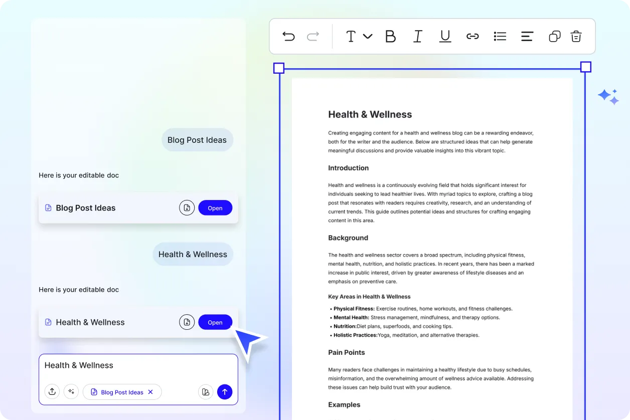This screenshot has width=630, height=420.
Task: Redo the last change
Action: tap(312, 36)
